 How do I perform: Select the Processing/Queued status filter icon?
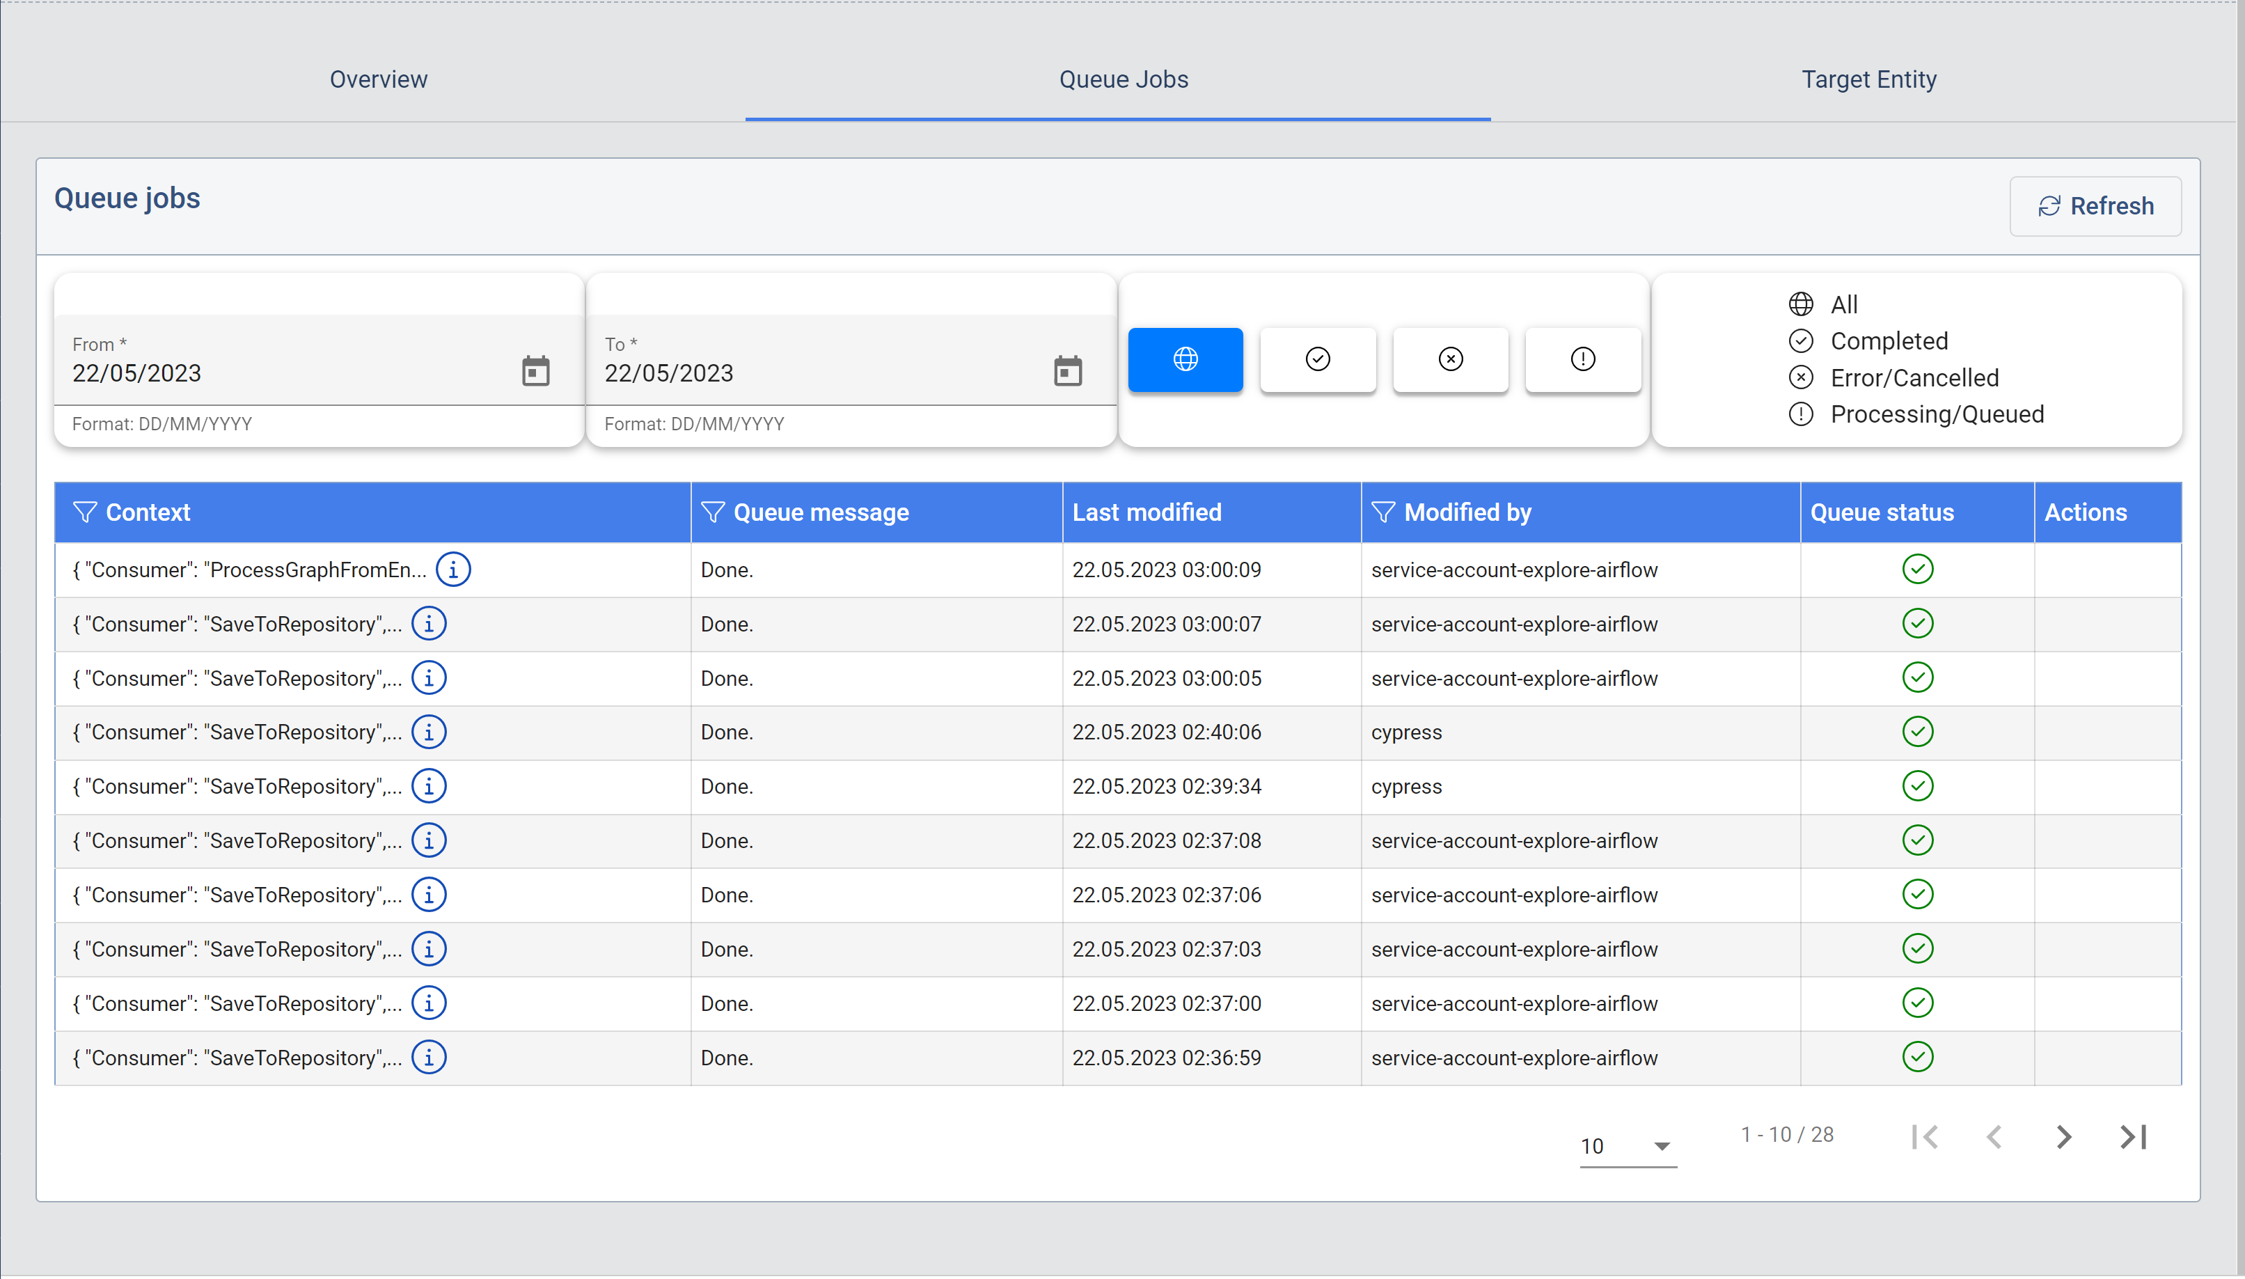1582,359
